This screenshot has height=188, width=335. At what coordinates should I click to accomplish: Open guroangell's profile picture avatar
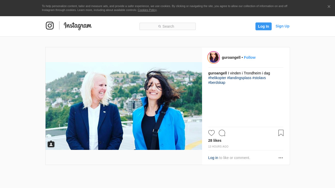pyautogui.click(x=214, y=57)
